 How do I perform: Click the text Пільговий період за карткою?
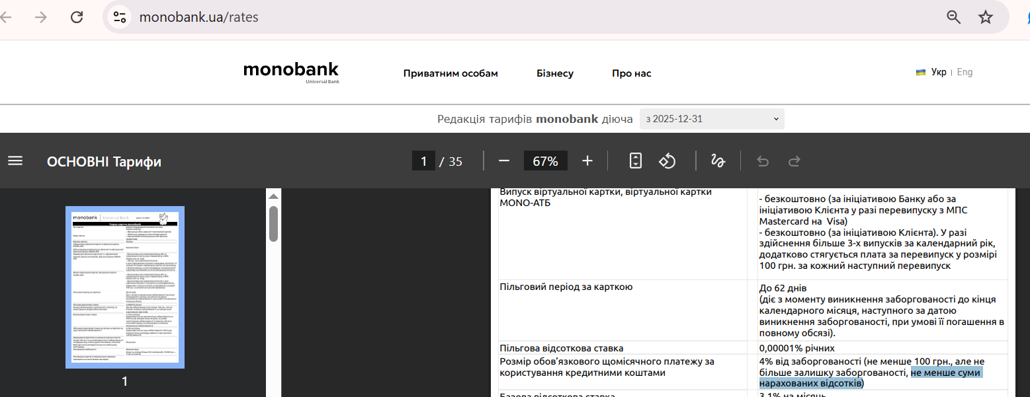(x=566, y=287)
